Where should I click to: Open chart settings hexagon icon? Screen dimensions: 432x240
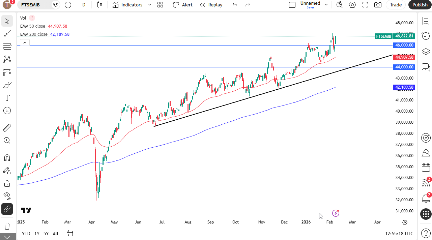pyautogui.click(x=352, y=5)
